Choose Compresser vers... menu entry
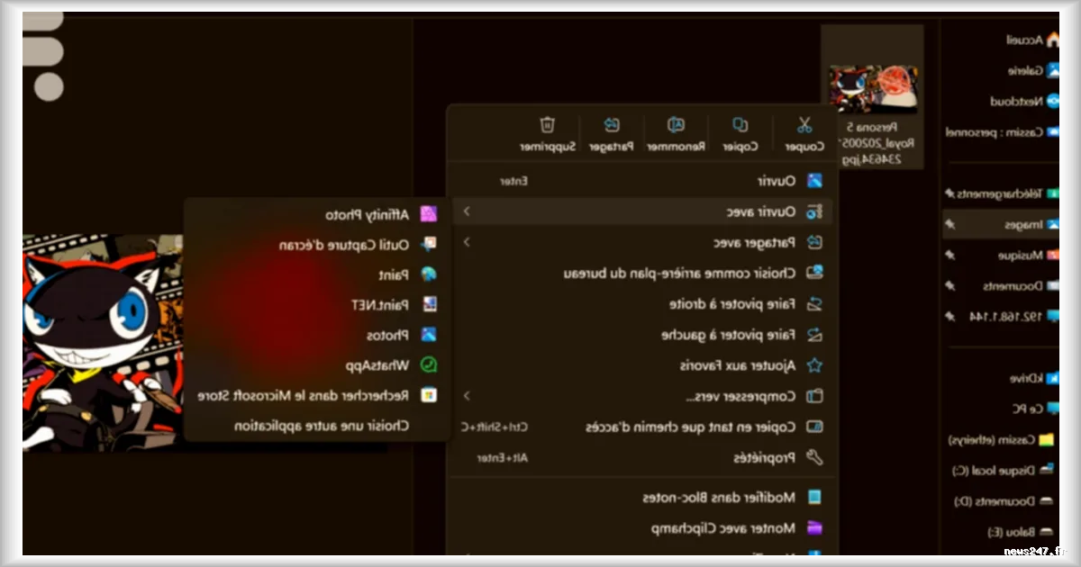Viewport: 1081px width, 567px height. pos(642,396)
